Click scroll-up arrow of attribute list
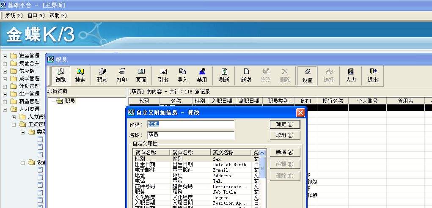The width and height of the screenshot is (432, 208). pos(262,153)
